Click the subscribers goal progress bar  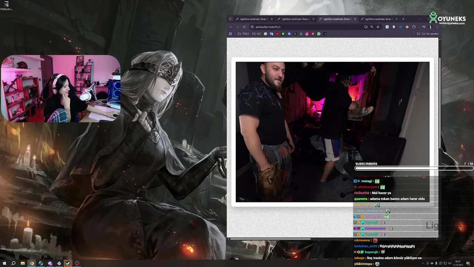(x=414, y=168)
